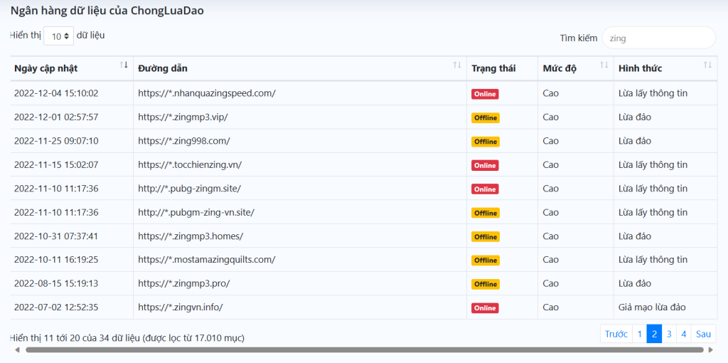Image resolution: width=728 pixels, height=363 pixels.
Task: Click Online badge for nhanquazingspeed.com row
Action: [x=485, y=94]
